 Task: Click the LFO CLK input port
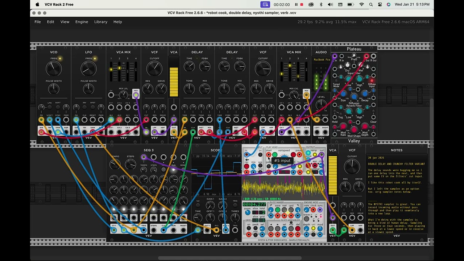[x=84, y=120]
